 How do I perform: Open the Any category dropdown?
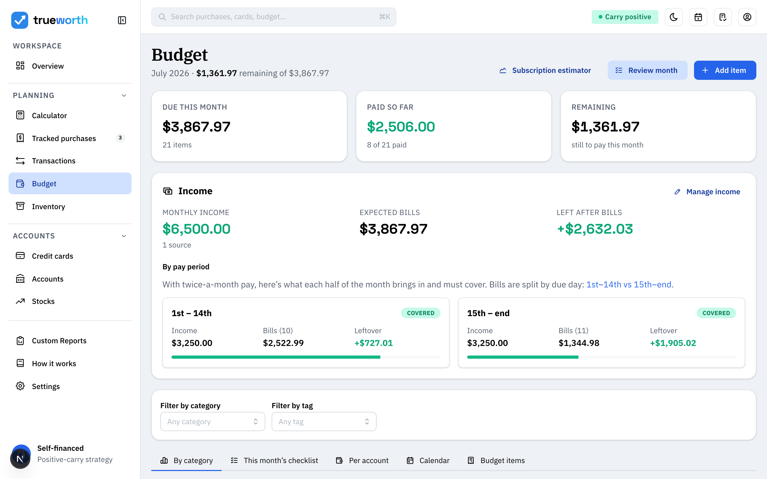click(x=213, y=421)
